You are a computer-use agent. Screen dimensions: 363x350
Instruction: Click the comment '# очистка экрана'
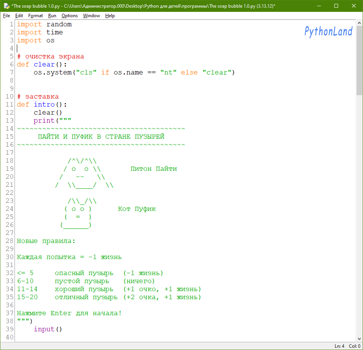click(x=50, y=57)
